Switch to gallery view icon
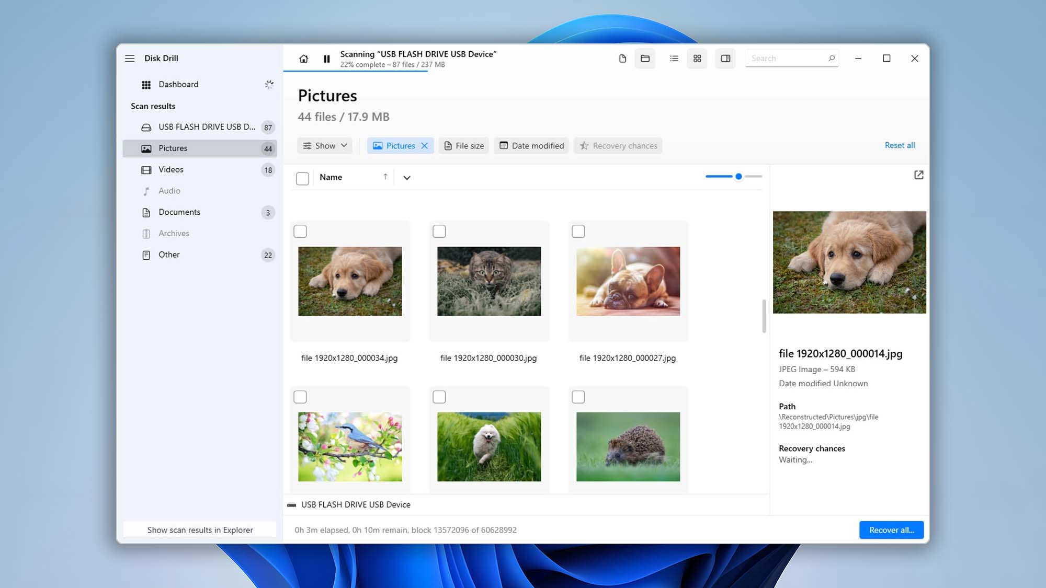The image size is (1046, 588). (x=696, y=57)
